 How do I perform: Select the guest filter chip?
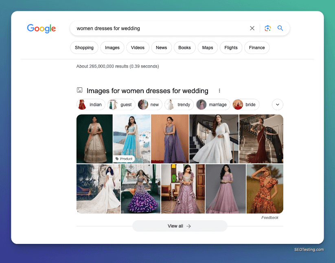coord(121,104)
